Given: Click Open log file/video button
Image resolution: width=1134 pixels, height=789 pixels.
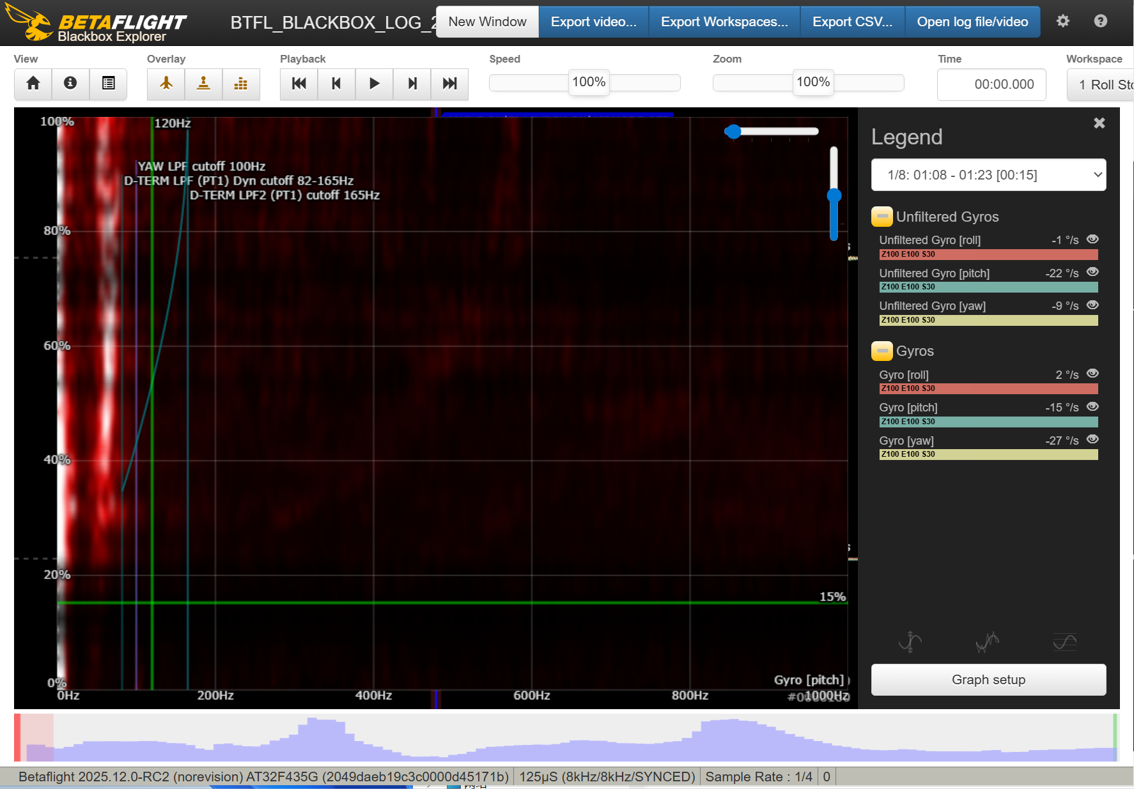Looking at the screenshot, I should click(x=972, y=22).
